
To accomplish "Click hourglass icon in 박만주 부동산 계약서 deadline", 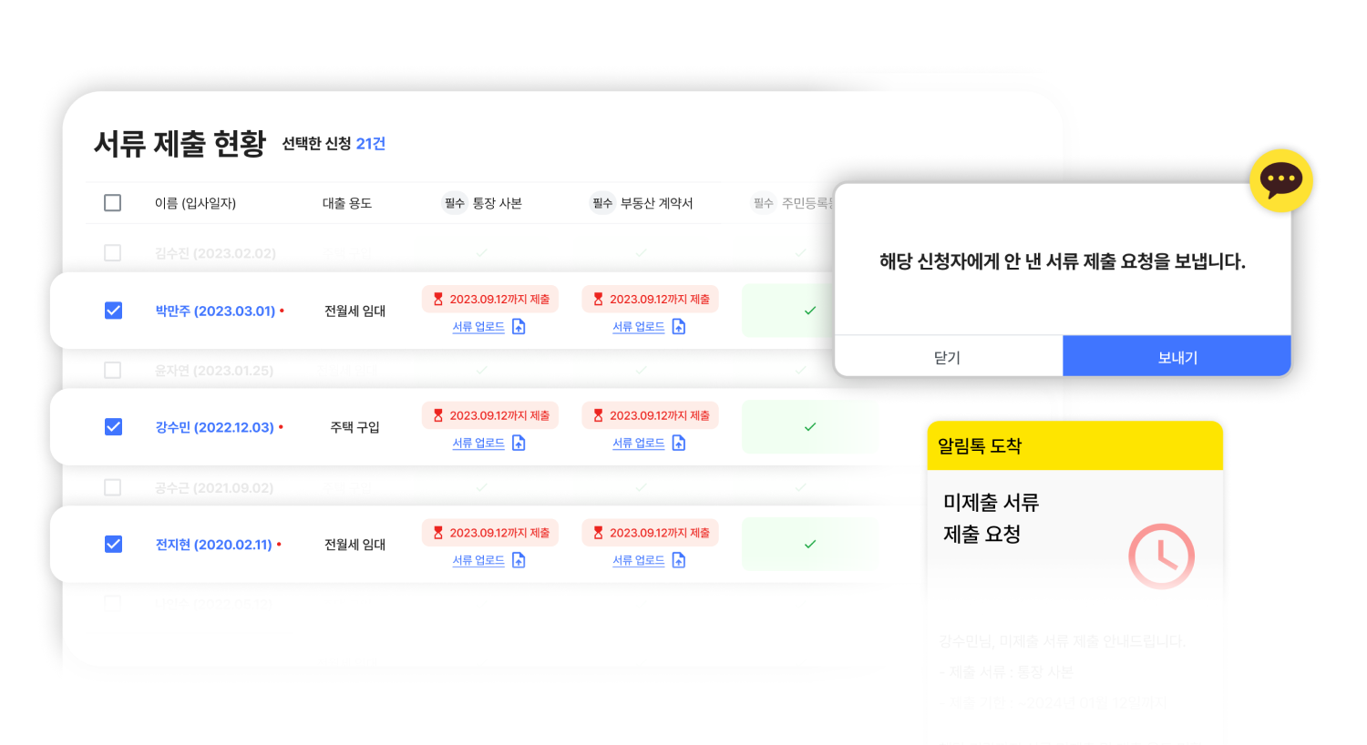I will click(599, 299).
